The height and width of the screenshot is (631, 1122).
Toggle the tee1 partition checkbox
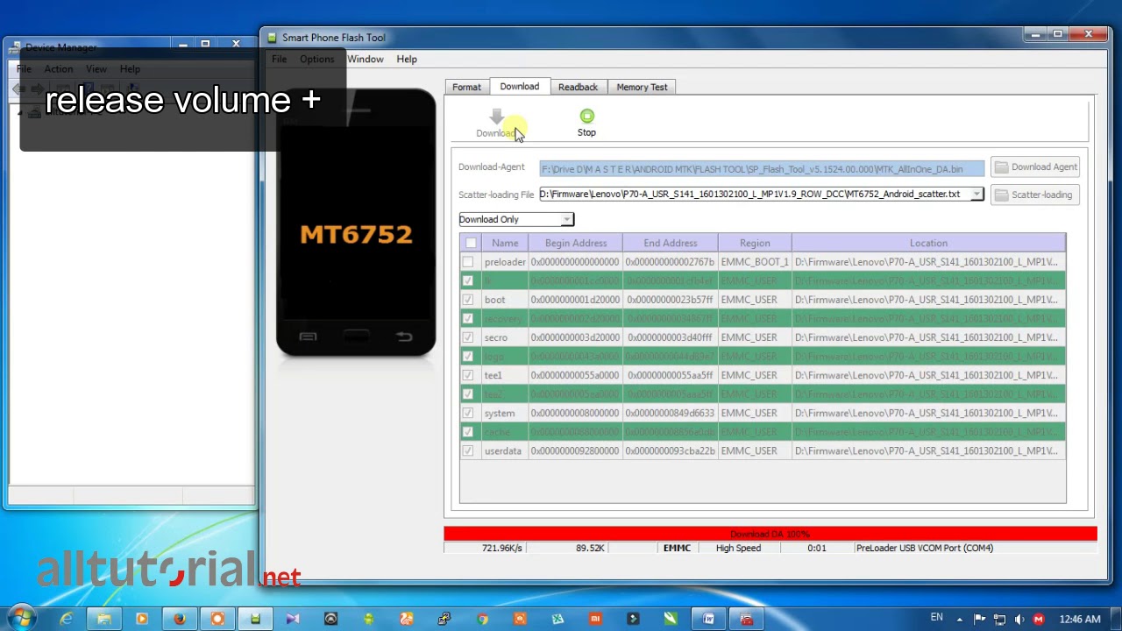click(x=468, y=375)
